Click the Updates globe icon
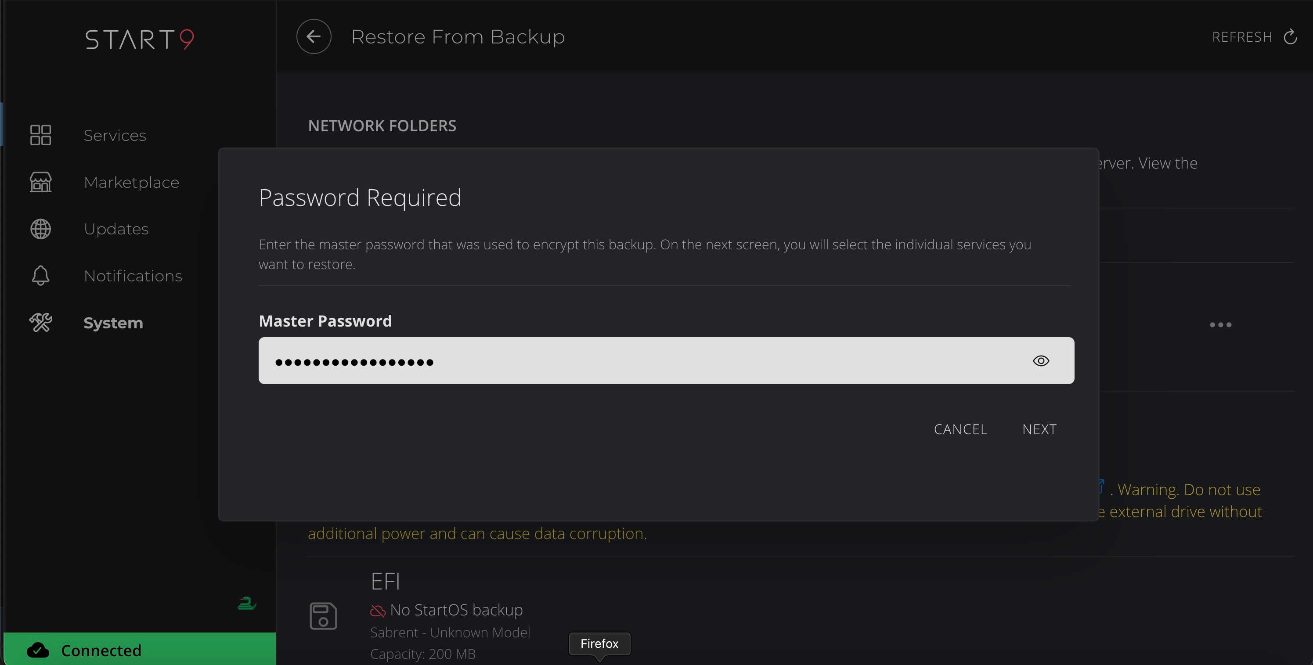Image resolution: width=1313 pixels, height=665 pixels. click(41, 229)
